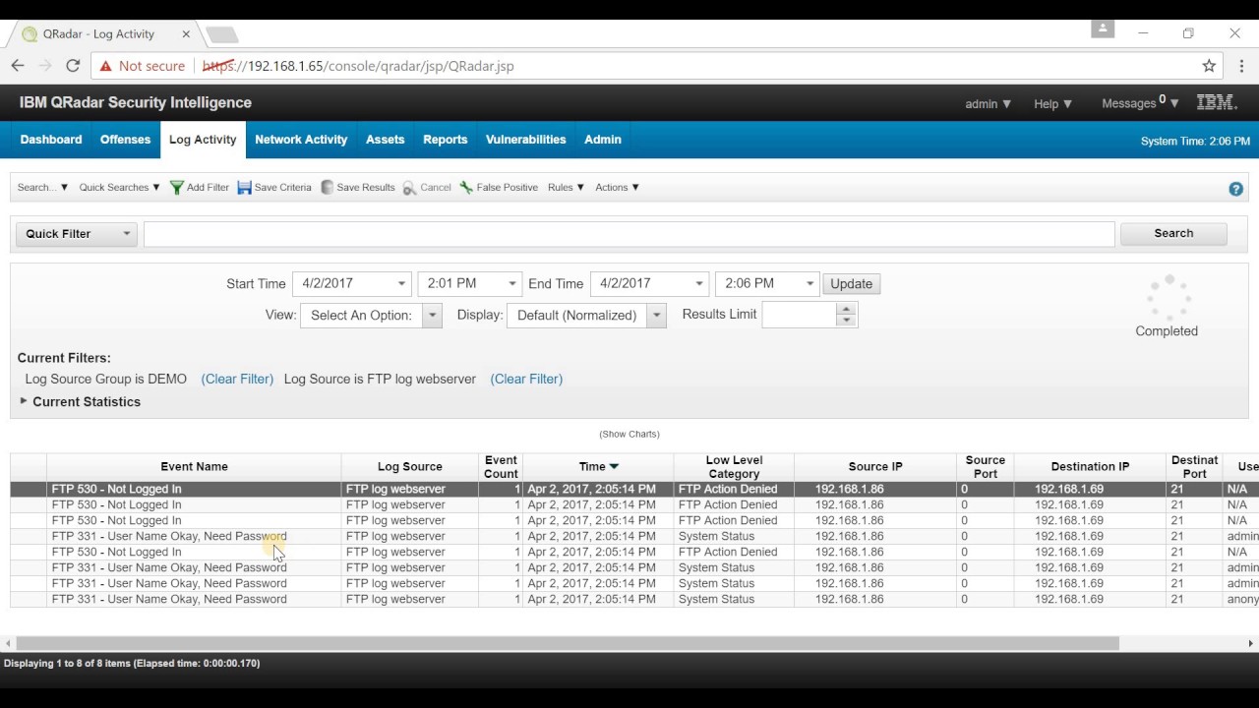Switch to the Offenses tab
This screenshot has height=708, width=1259.
point(125,140)
